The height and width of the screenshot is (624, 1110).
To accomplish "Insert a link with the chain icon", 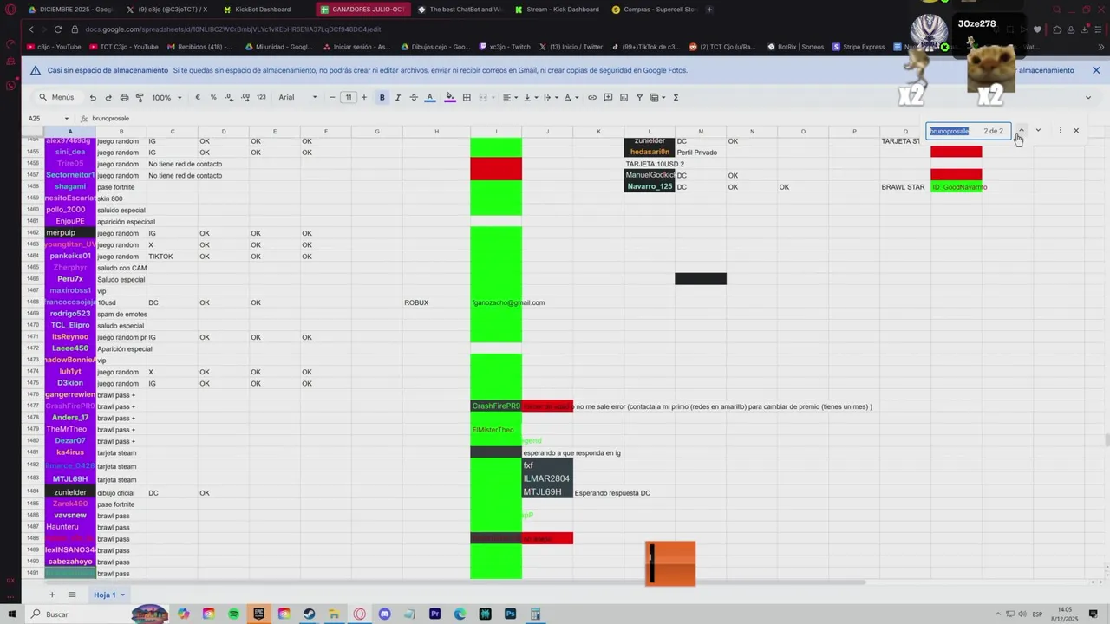I will pyautogui.click(x=592, y=98).
